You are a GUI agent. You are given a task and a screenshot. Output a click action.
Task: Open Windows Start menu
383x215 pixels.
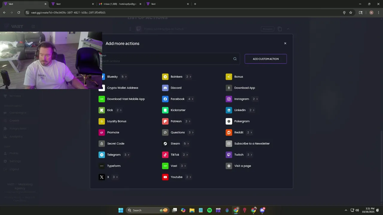(121, 210)
